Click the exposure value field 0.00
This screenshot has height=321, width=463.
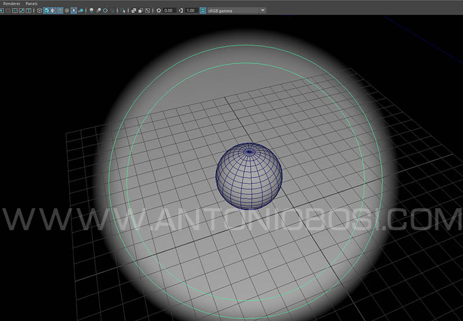[169, 10]
